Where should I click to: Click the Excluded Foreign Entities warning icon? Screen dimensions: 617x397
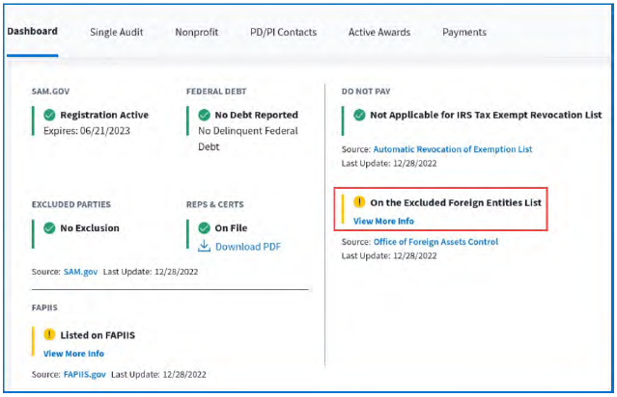click(x=359, y=202)
